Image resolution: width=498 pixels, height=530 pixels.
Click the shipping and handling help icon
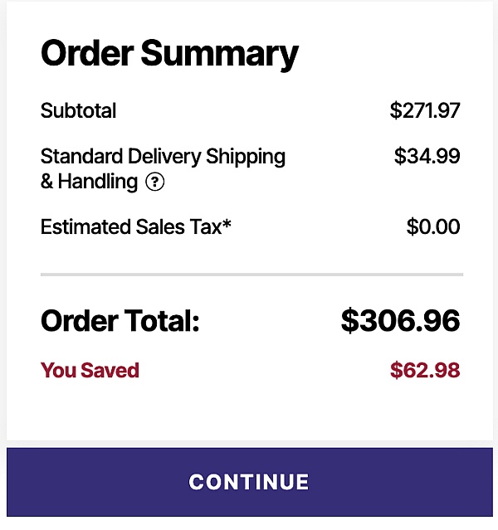(x=154, y=182)
